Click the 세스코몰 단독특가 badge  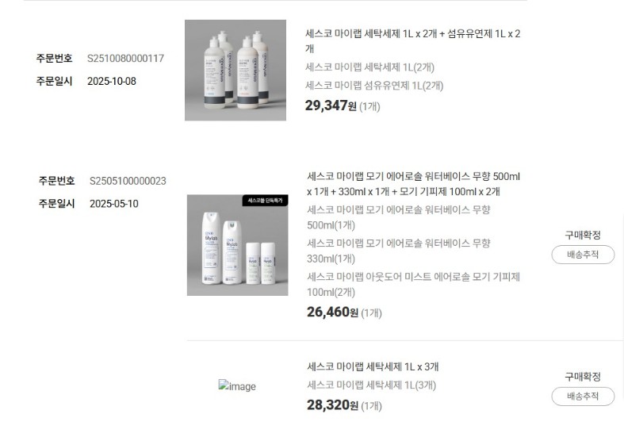coord(265,201)
